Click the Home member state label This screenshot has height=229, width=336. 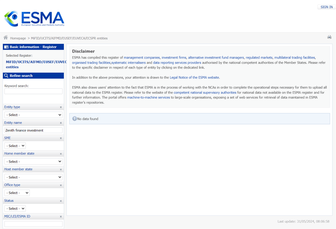click(19, 153)
